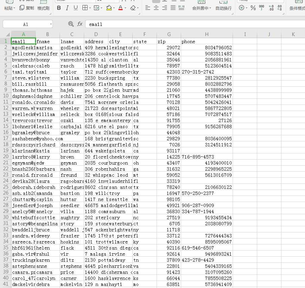Click cell containing 'godleski'
The width and height of the screenshot is (305, 288).
72,48
